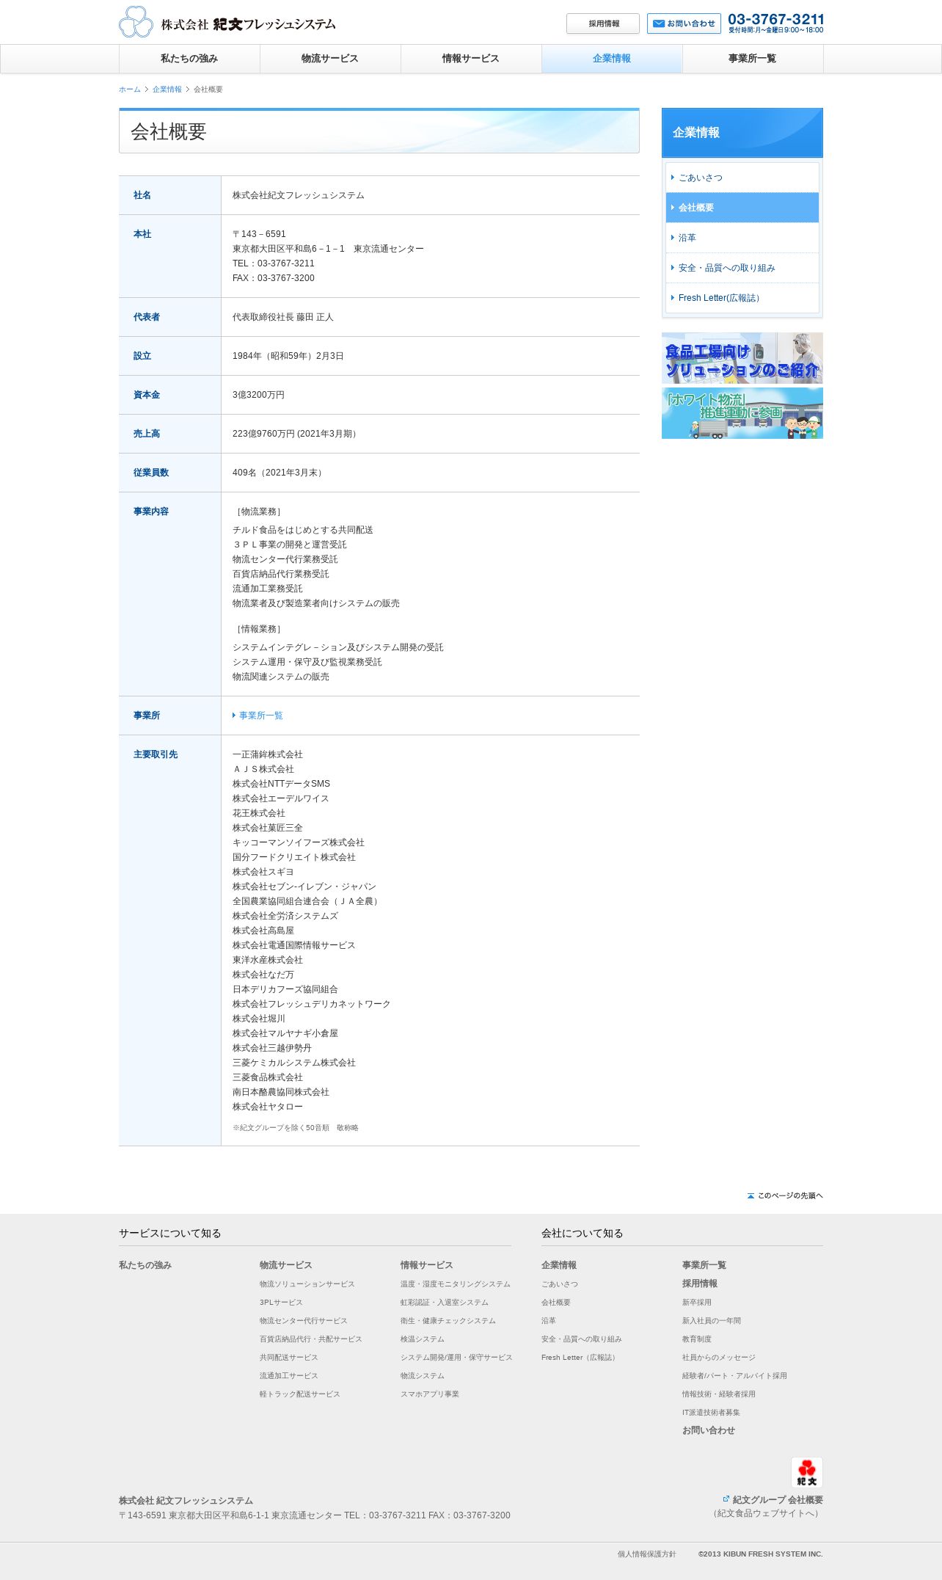Open the 事業所一覧 navigation menu
Image resolution: width=942 pixels, height=1580 pixels.
[x=753, y=59]
